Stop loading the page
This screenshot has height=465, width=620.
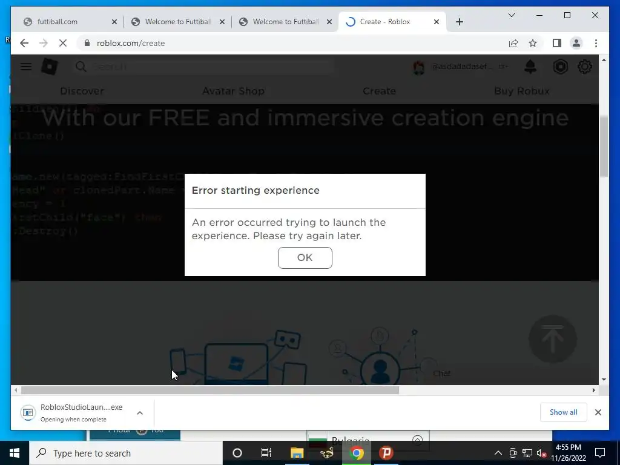click(x=63, y=43)
